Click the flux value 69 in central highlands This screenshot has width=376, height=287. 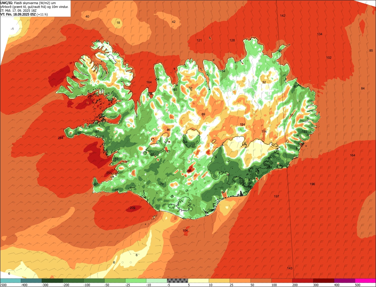click(x=203, y=114)
